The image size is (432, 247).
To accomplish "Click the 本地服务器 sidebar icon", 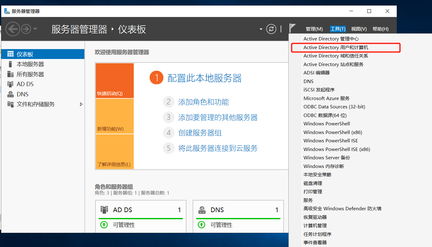I will click(11, 64).
